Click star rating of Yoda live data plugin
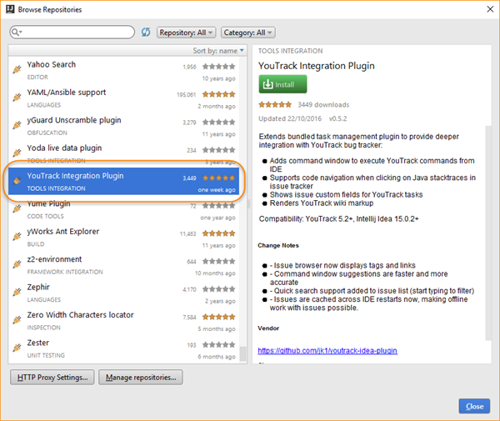500x421 pixels. [218, 149]
